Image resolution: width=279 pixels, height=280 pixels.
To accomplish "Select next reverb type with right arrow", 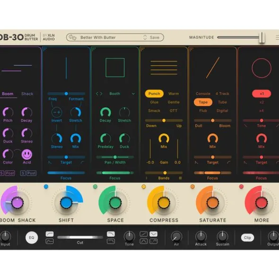I will (x=101, y=94).
